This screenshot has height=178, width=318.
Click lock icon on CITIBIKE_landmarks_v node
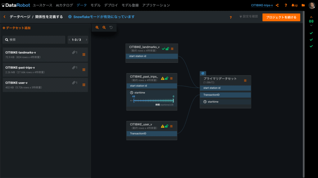pos(167,49)
